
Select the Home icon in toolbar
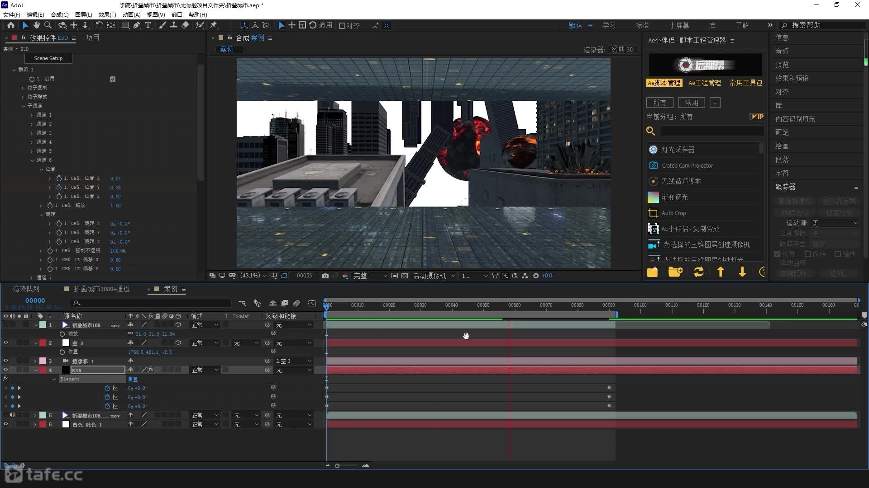(11, 25)
